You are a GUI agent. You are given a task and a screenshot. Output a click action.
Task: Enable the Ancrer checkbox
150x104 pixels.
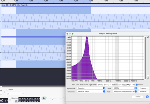click(7, 90)
